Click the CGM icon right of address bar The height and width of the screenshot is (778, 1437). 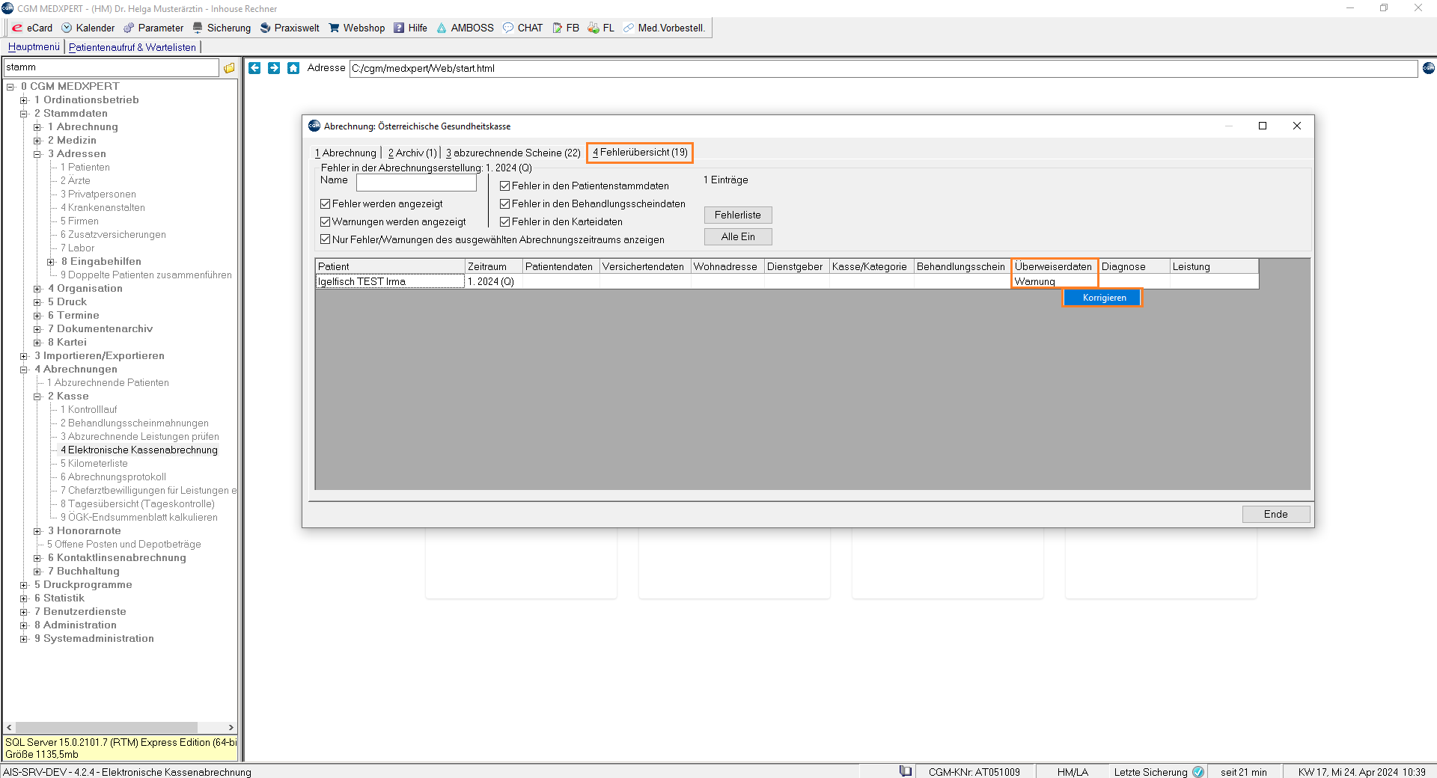click(x=1429, y=68)
